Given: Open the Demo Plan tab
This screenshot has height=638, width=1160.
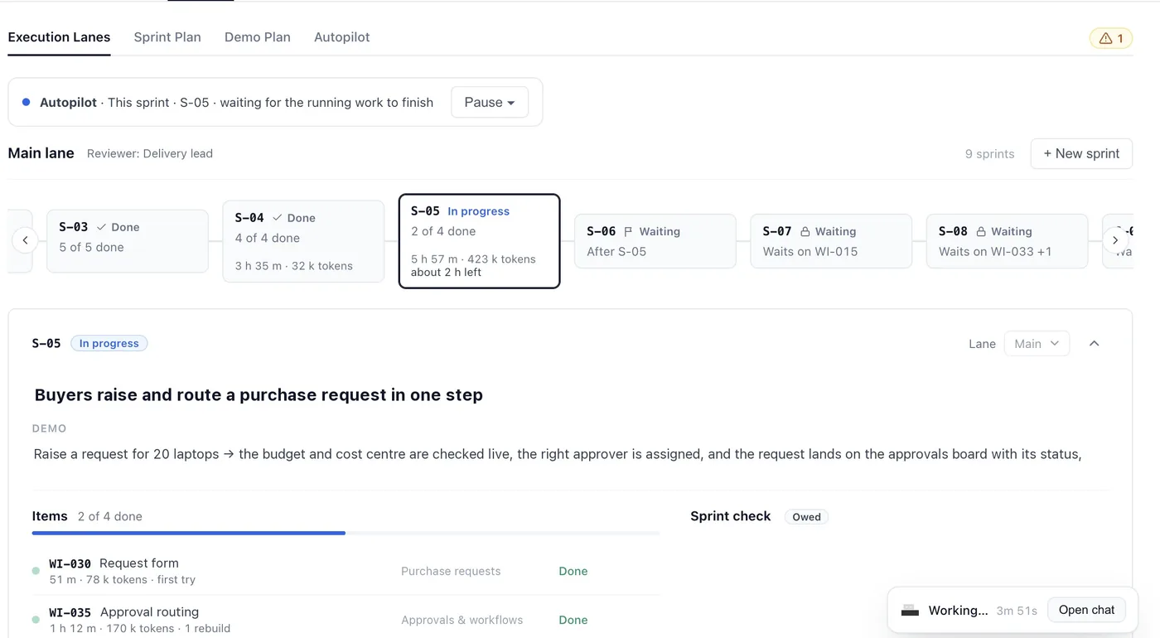Looking at the screenshot, I should click(x=258, y=37).
